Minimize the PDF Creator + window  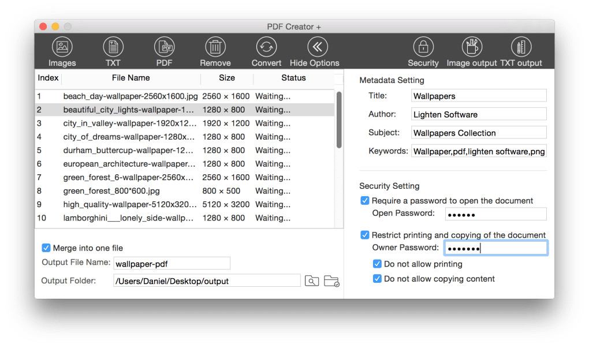55,27
